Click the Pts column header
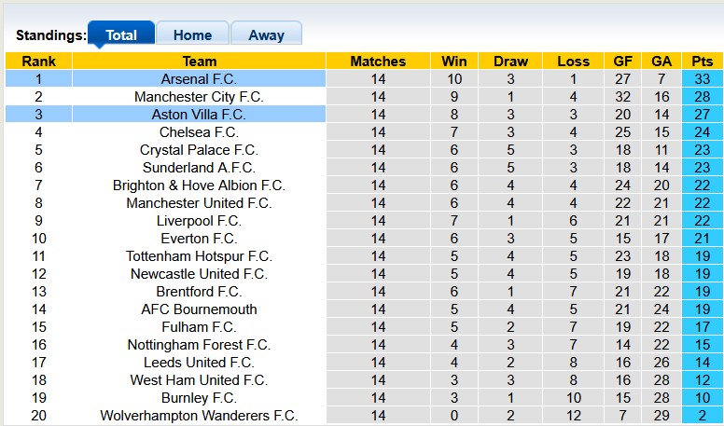This screenshot has height=426, width=724. point(702,62)
